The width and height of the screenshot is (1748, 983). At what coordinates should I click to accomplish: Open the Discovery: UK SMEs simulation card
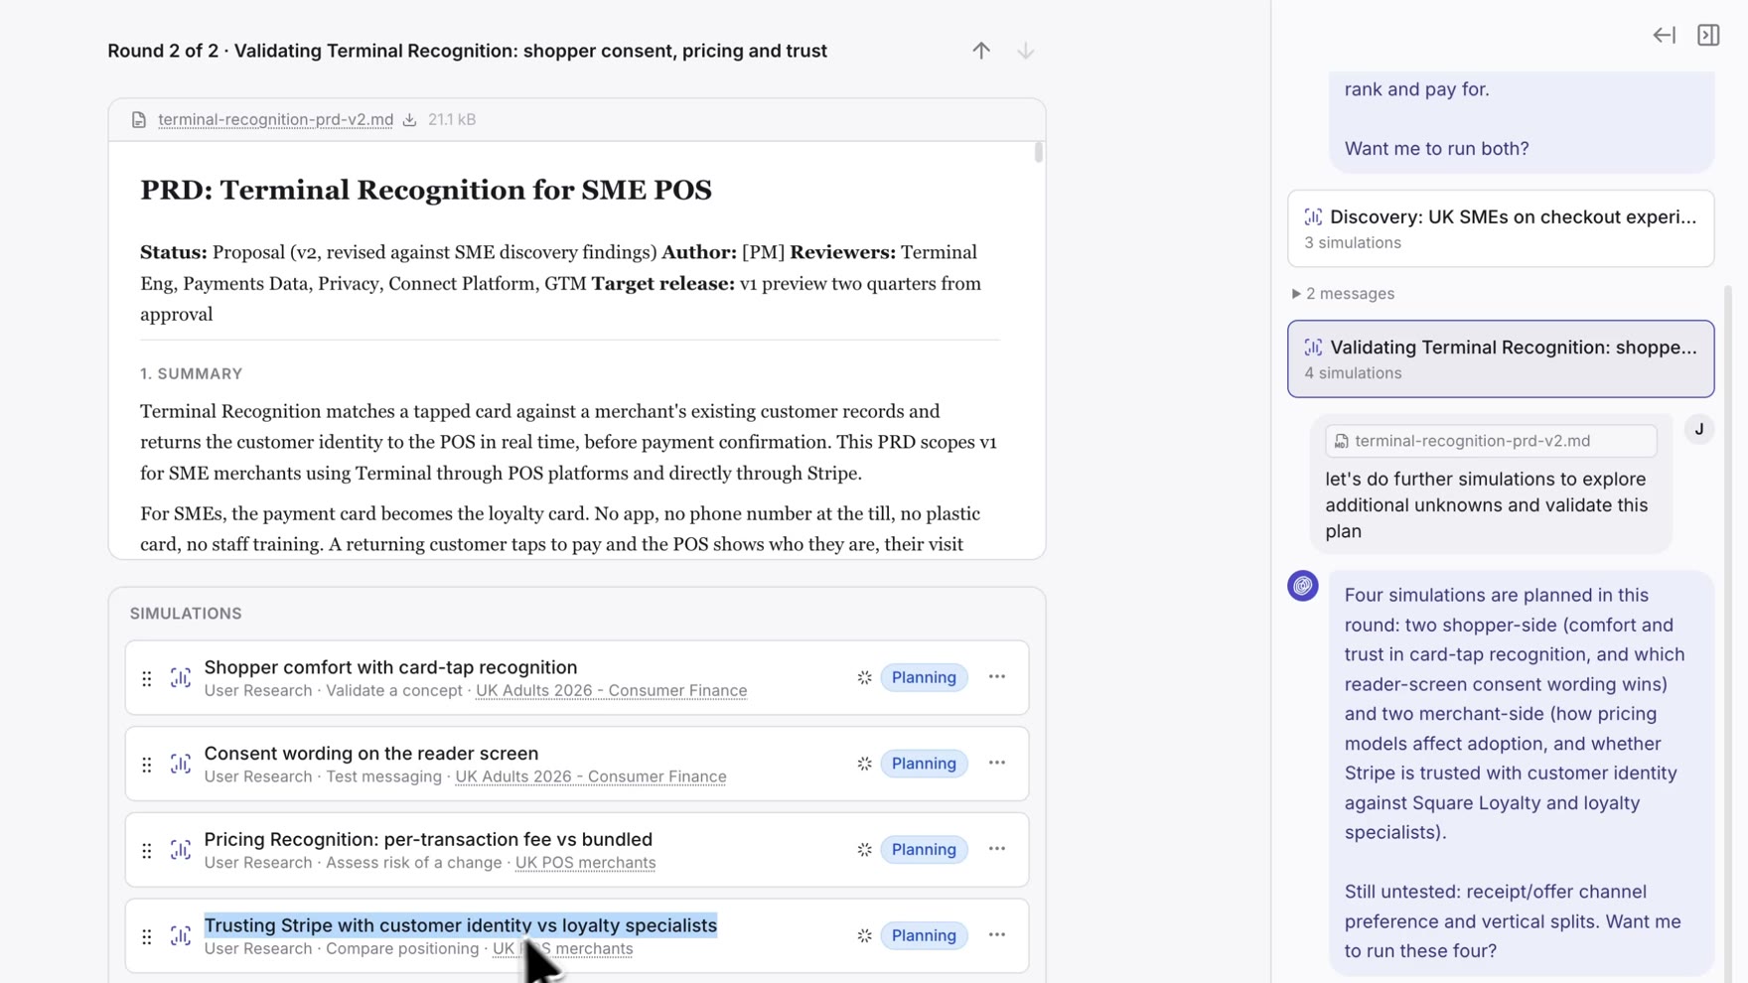click(x=1501, y=228)
